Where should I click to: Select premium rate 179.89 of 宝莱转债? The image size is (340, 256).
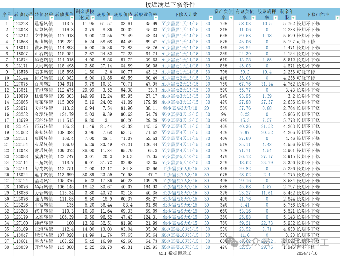pos(146,102)
